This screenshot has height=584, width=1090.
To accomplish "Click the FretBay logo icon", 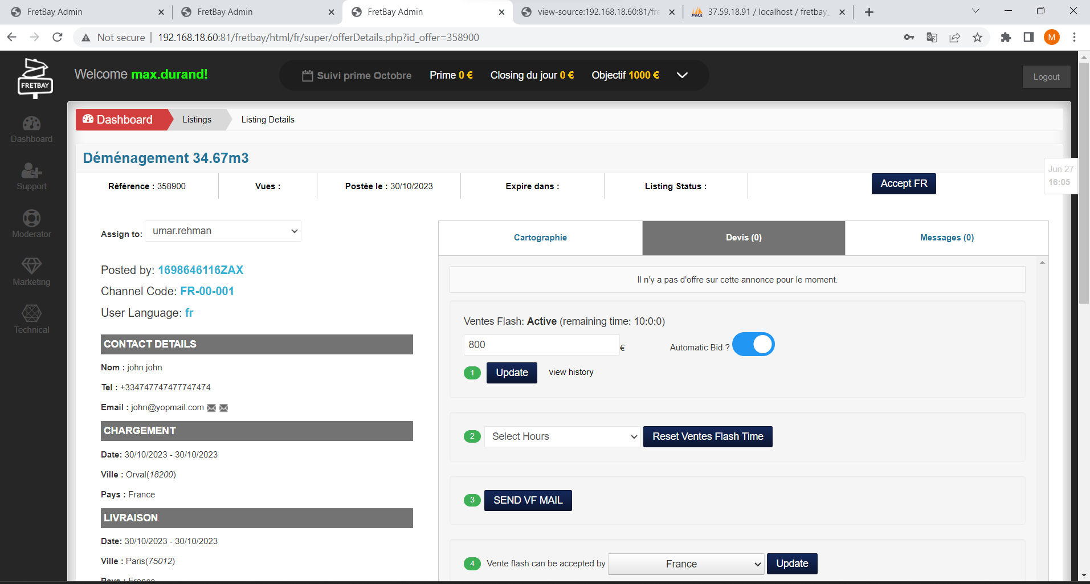I will click(x=35, y=78).
